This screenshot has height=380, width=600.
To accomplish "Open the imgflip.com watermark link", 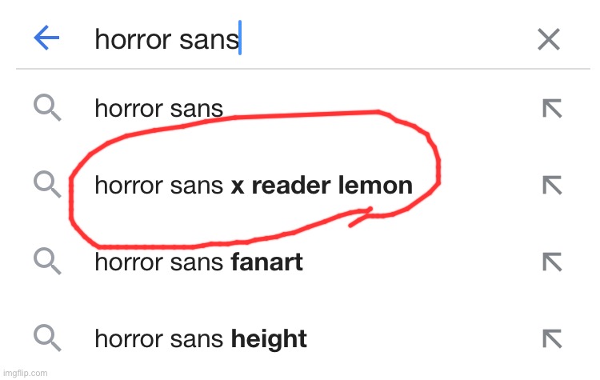I will (x=25, y=373).
